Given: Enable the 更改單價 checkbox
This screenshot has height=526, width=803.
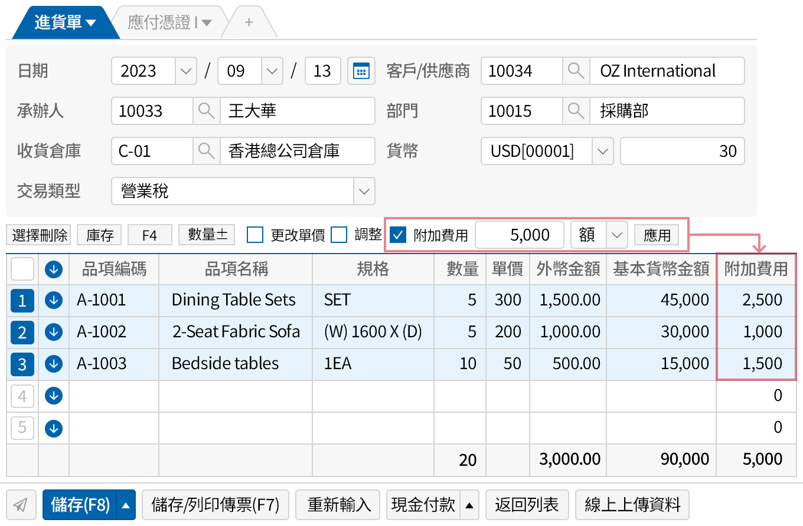Looking at the screenshot, I should [254, 235].
